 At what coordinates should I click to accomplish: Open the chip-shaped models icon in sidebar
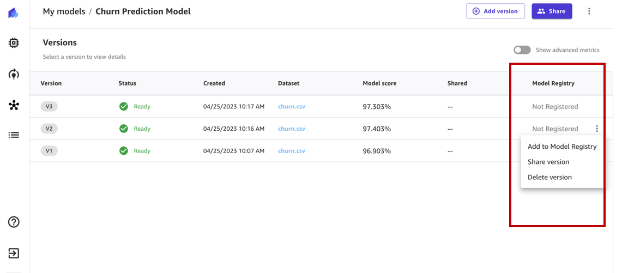14,43
